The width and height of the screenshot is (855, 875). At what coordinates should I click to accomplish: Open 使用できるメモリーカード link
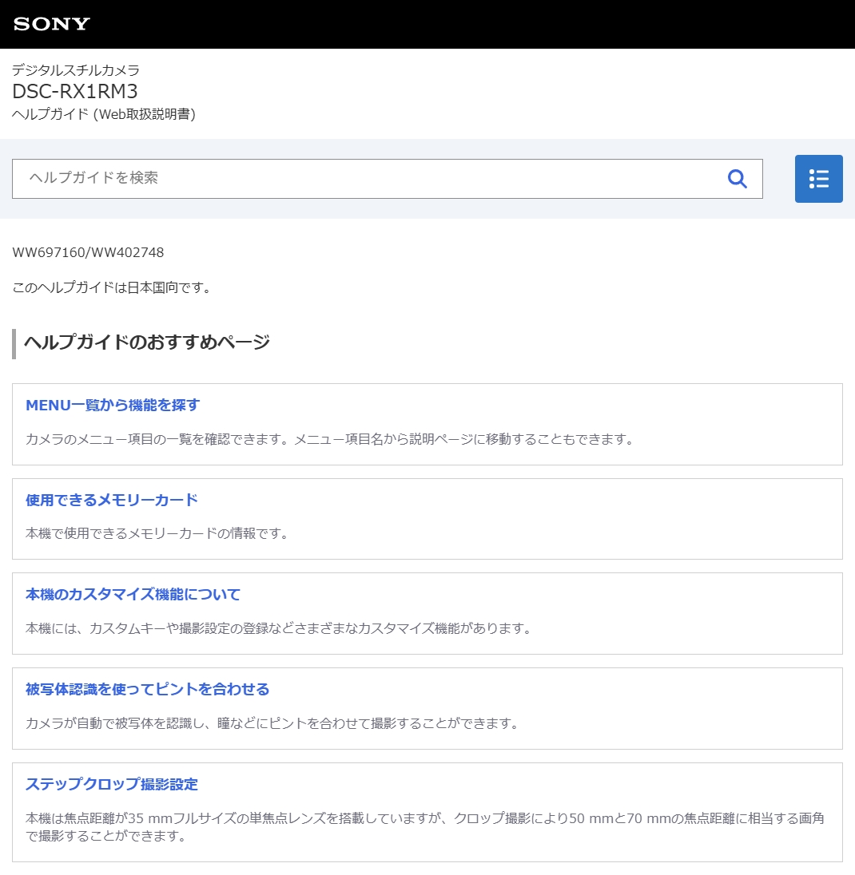point(112,500)
